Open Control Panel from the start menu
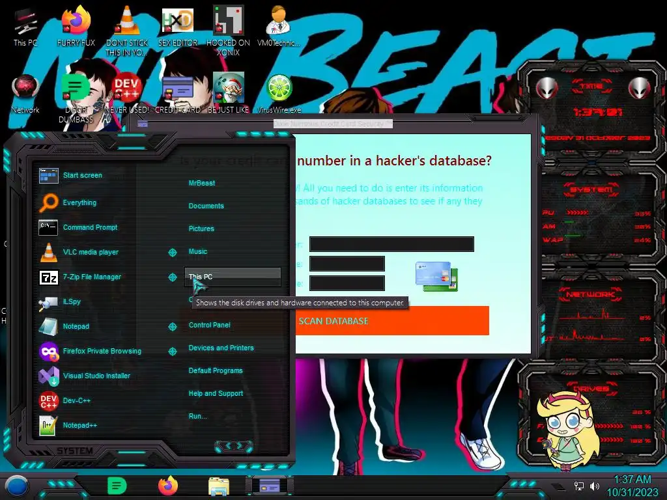667x500 pixels. (x=210, y=325)
